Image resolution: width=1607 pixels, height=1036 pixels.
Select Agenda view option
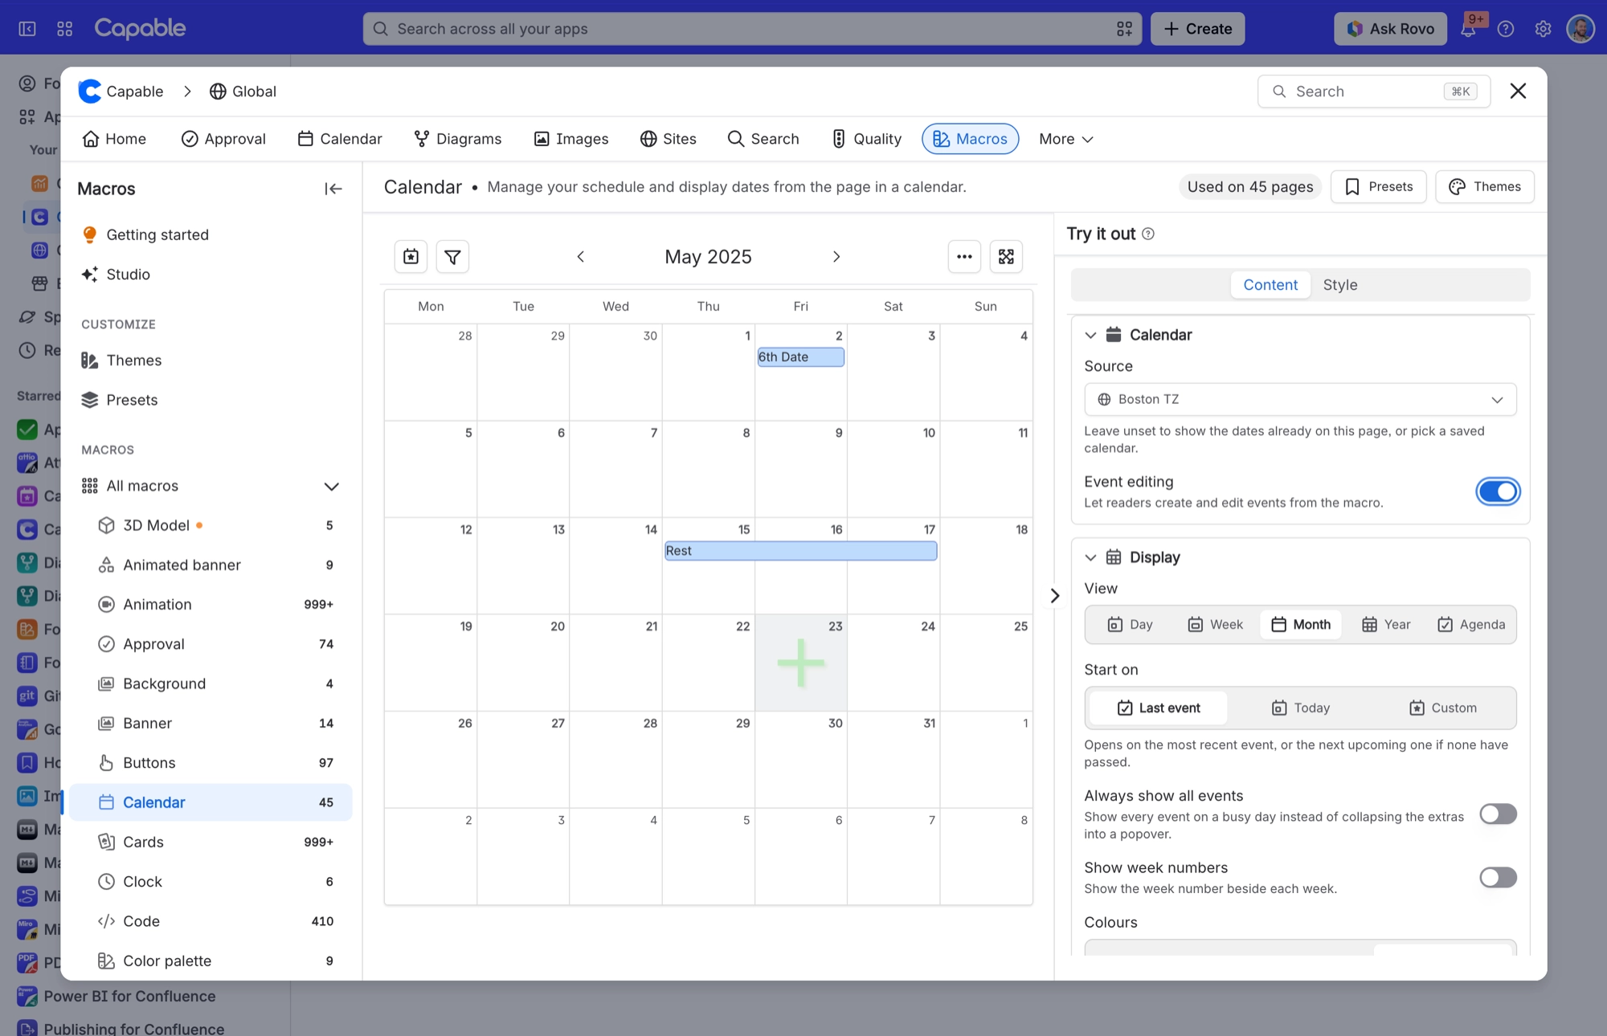pos(1471,625)
